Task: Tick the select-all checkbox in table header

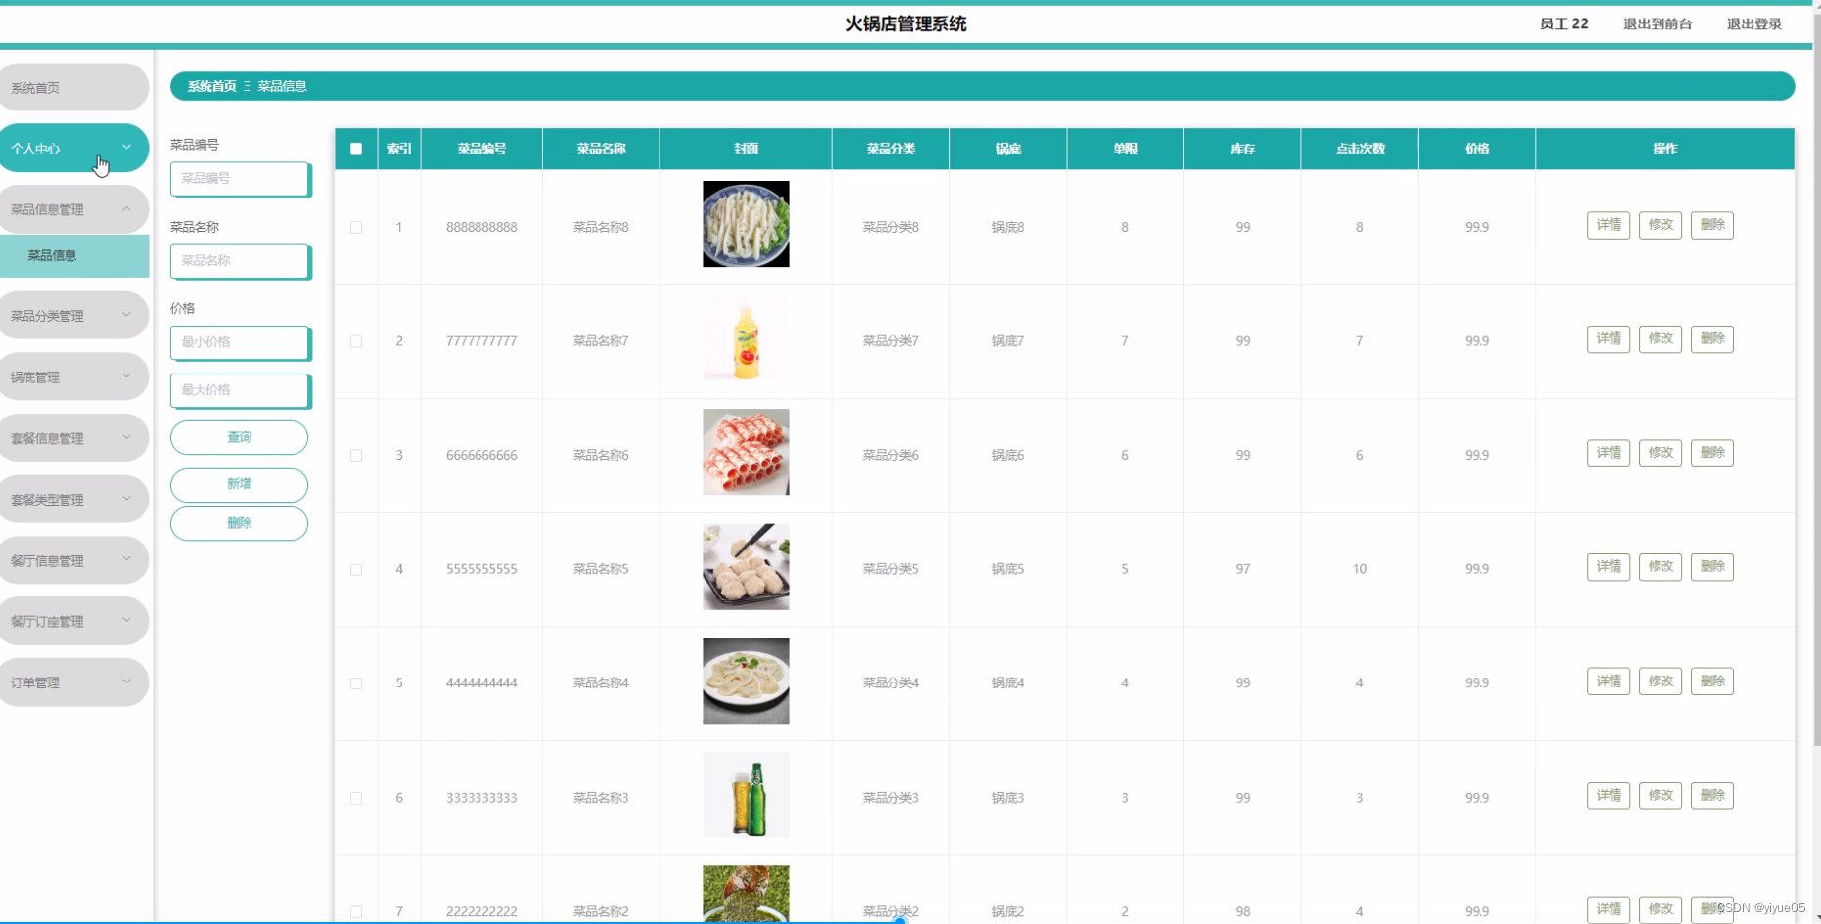Action: 356,149
